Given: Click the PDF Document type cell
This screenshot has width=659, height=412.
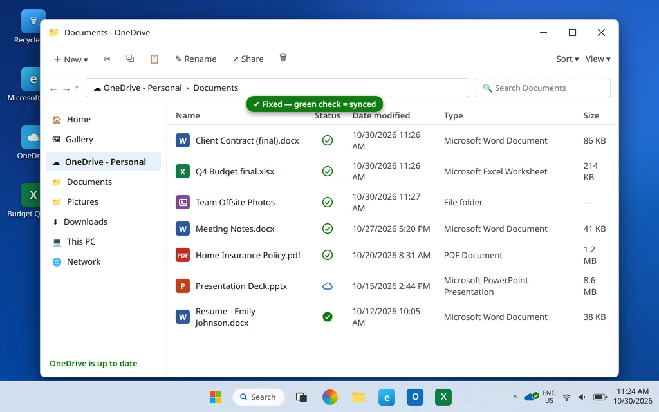Looking at the screenshot, I should [473, 255].
